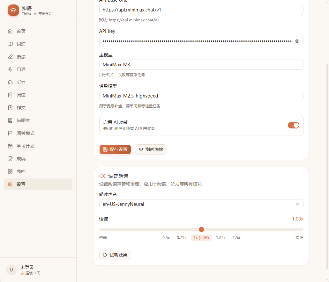Open the 成就 page

[38, 159]
